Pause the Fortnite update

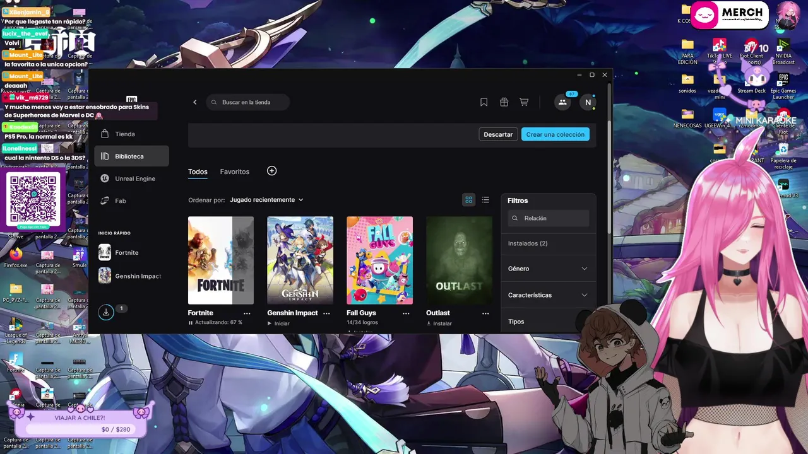click(191, 323)
